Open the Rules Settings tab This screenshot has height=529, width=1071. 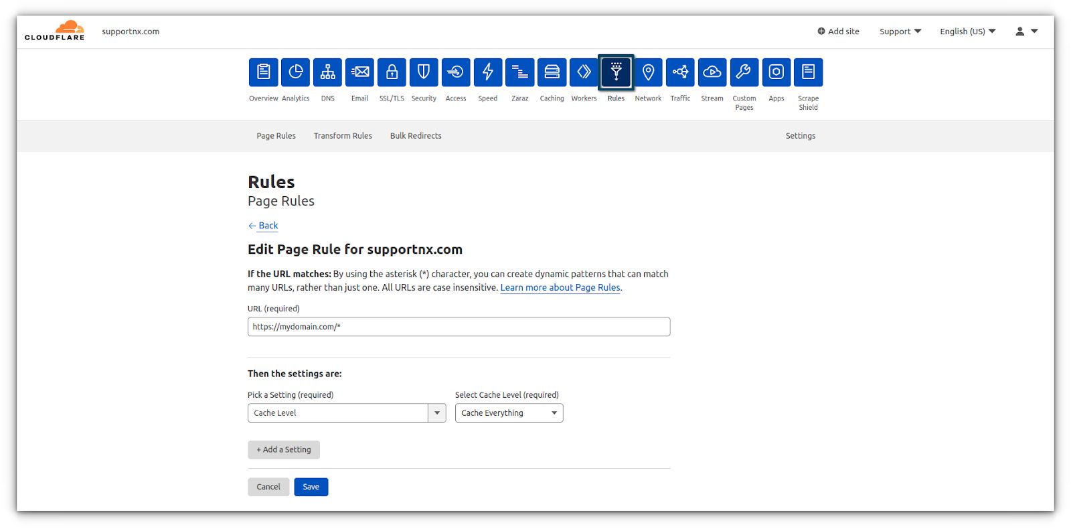pos(801,136)
